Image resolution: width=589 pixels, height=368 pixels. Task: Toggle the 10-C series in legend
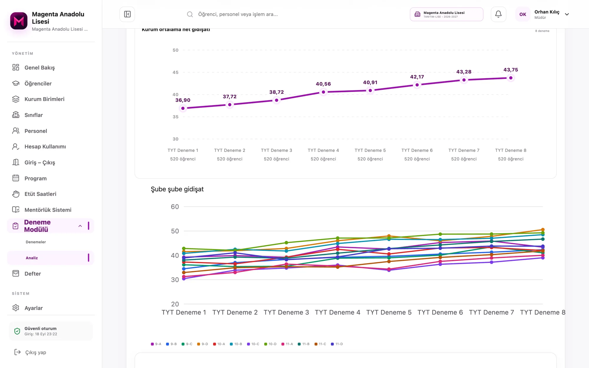pos(253,344)
